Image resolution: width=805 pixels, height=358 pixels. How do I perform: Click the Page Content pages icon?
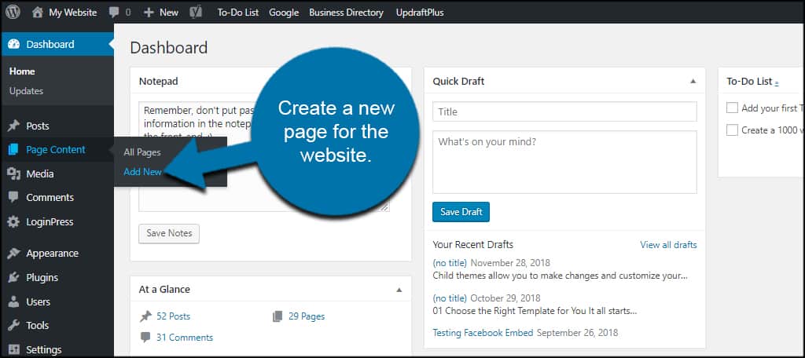pyautogui.click(x=14, y=150)
